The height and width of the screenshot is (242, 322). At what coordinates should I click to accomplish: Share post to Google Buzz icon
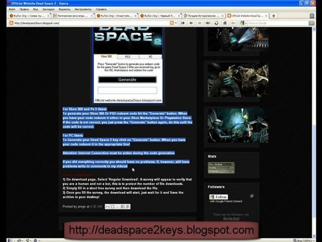point(128,207)
